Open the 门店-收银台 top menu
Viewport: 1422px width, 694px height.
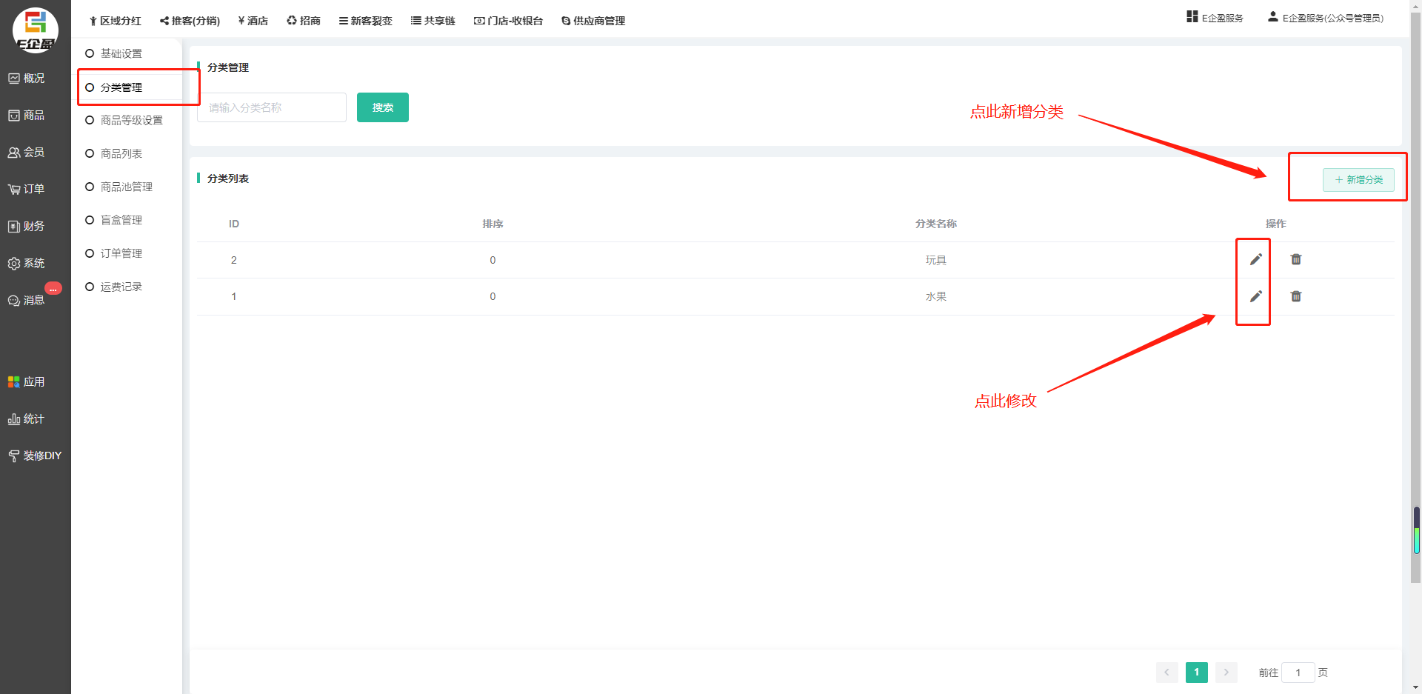click(x=508, y=21)
